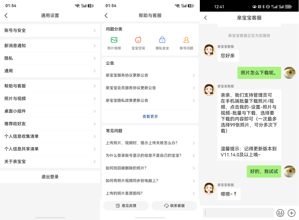The width and height of the screenshot is (299, 220).
Task: Tap the user avatar beside 好的，我试试
Action: point(290,171)
